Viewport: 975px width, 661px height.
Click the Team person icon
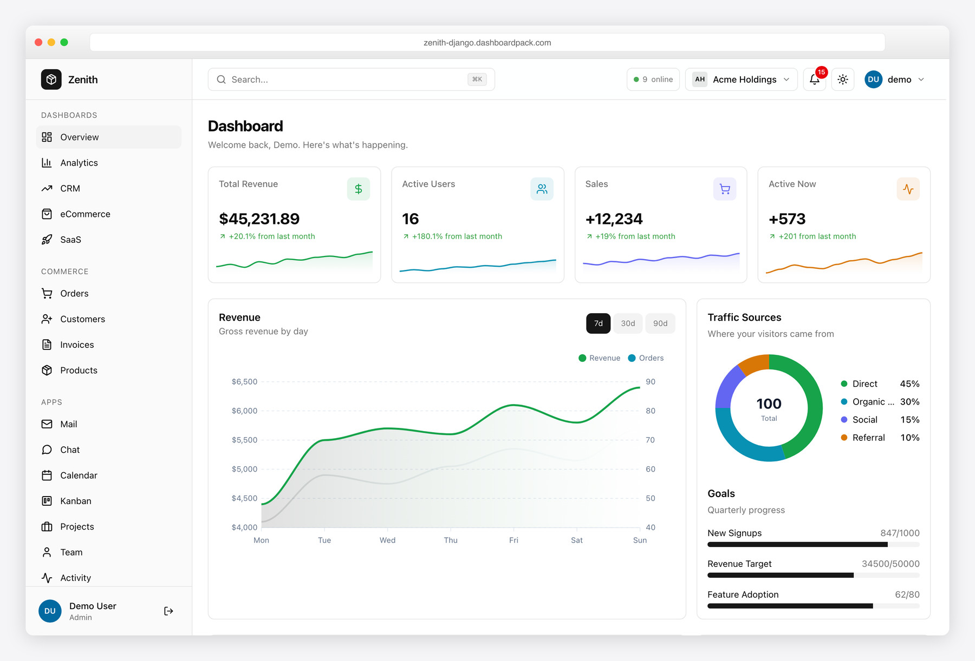pos(47,552)
